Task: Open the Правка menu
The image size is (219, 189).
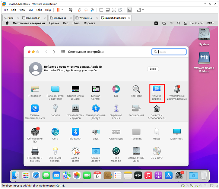Action: click(54, 23)
